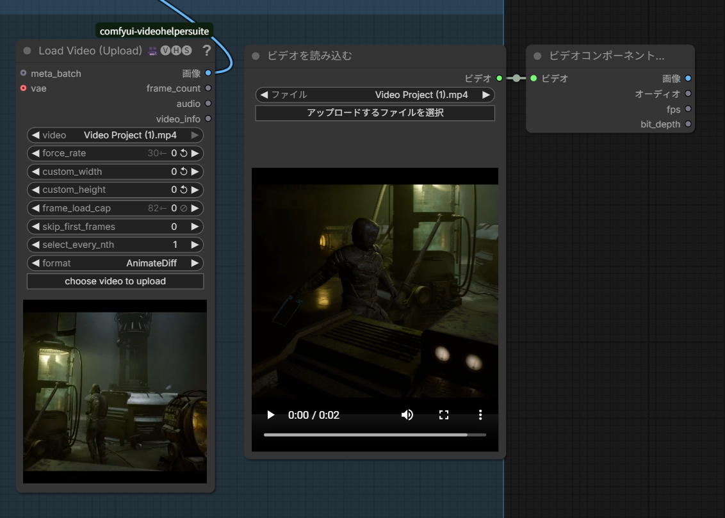Select the Load Video (Upload) node title
This screenshot has width=725, height=518.
tap(90, 51)
